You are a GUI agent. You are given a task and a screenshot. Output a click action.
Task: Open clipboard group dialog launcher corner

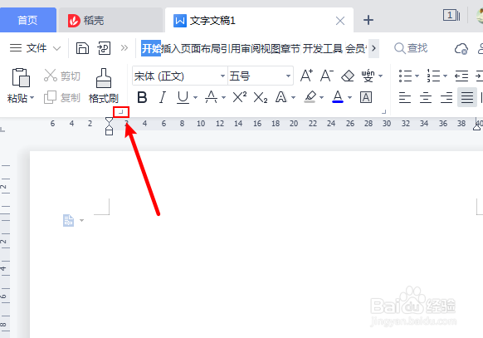pos(121,112)
